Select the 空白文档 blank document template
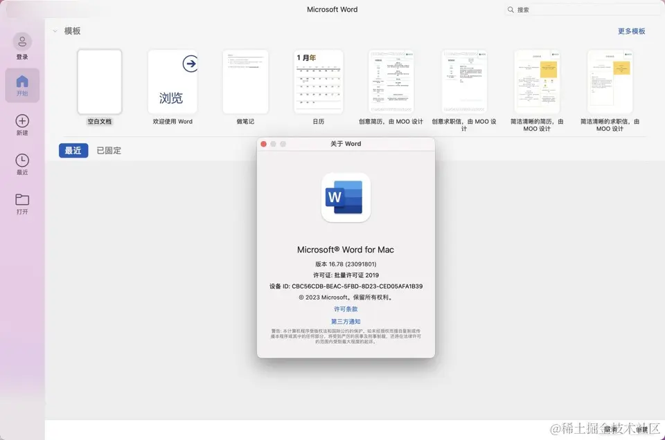665x440 pixels. click(x=100, y=82)
